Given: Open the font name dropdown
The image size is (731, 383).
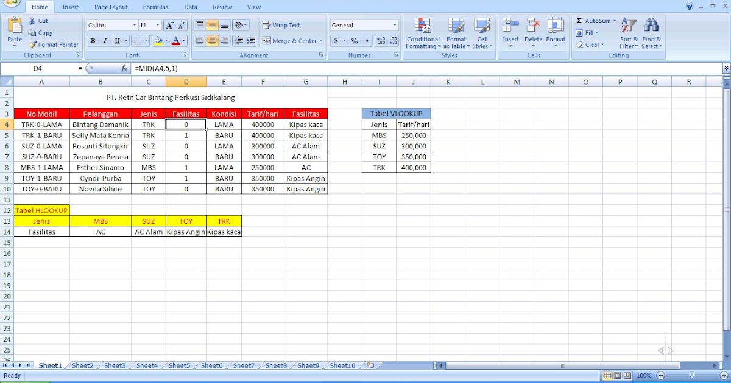Looking at the screenshot, I should (134, 25).
